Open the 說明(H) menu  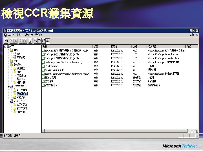(38, 35)
